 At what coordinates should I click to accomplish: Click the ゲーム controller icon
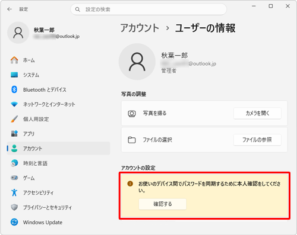(14, 178)
